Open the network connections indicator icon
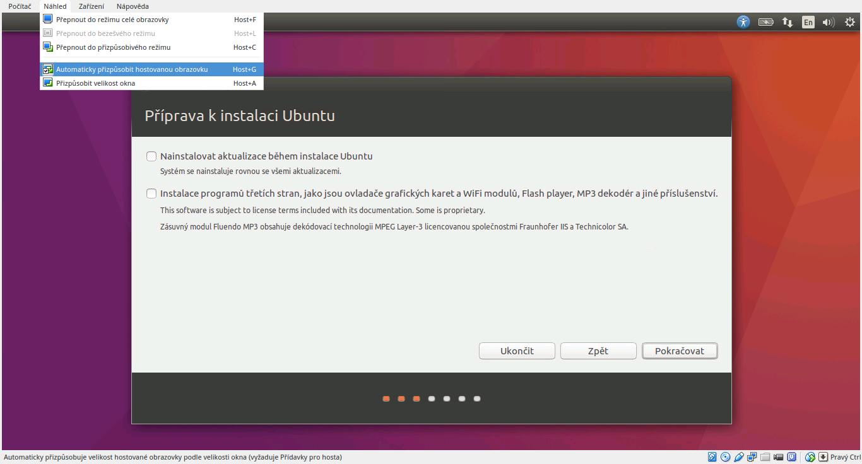 pos(788,22)
